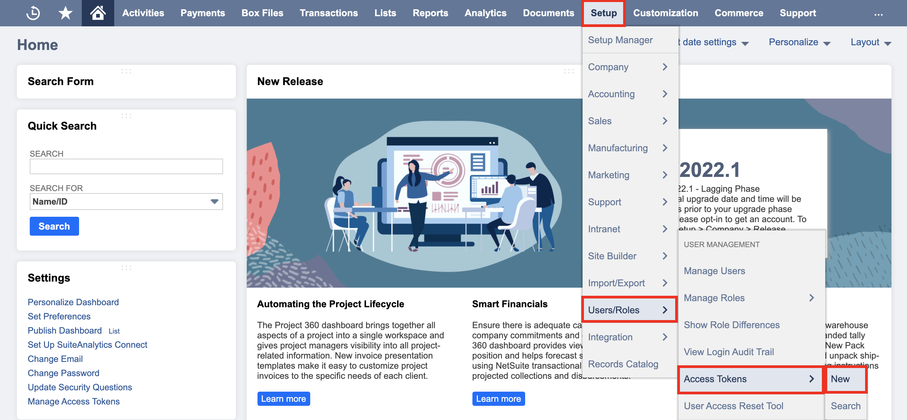Select the Analytics menu tab
The width and height of the screenshot is (907, 420).
coord(485,13)
